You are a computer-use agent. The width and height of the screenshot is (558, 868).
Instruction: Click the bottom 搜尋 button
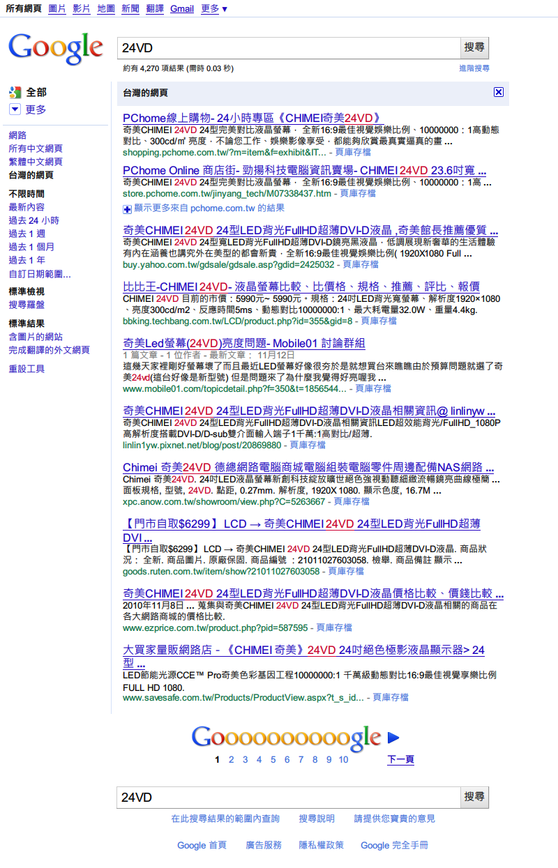[474, 797]
